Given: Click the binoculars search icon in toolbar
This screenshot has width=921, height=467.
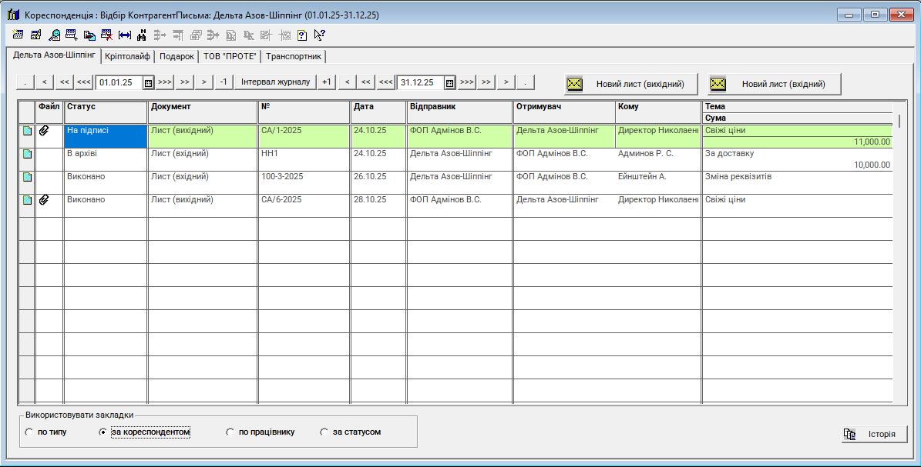Looking at the screenshot, I should 142,35.
